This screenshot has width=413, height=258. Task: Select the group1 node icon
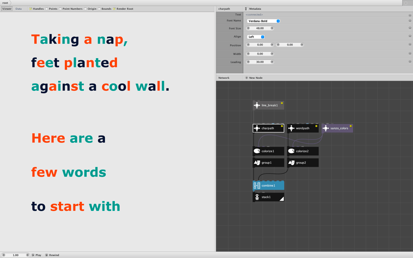pos(257,163)
